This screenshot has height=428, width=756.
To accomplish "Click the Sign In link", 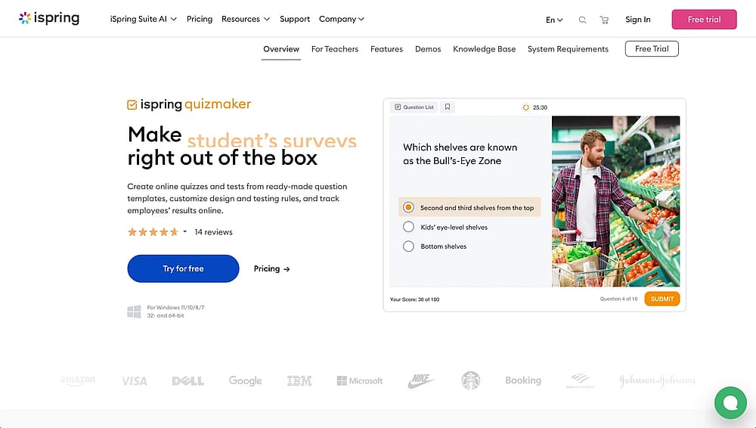I will pyautogui.click(x=638, y=20).
